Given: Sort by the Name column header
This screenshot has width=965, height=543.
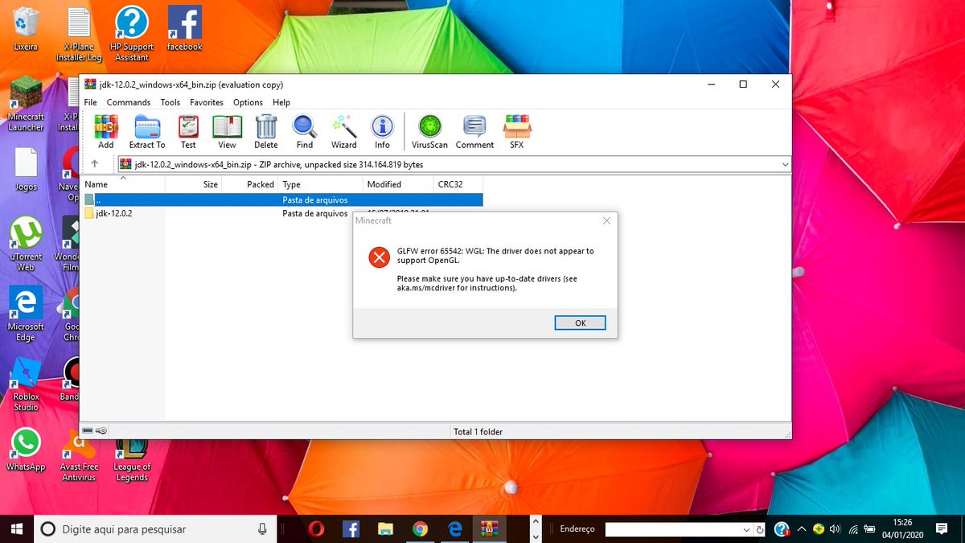Looking at the screenshot, I should click(x=123, y=184).
